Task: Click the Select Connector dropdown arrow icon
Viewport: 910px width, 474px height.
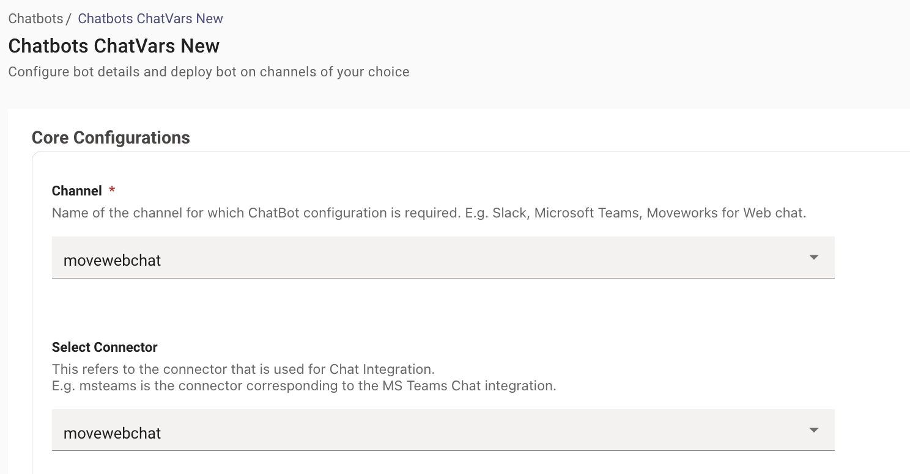Action: tap(813, 431)
